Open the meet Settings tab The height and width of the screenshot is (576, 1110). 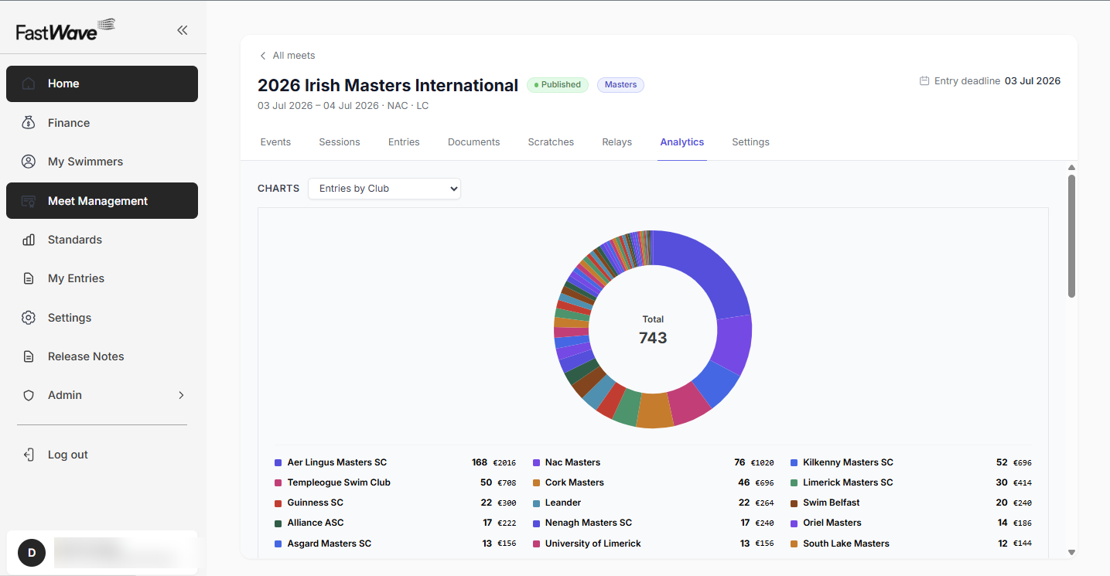pos(750,142)
